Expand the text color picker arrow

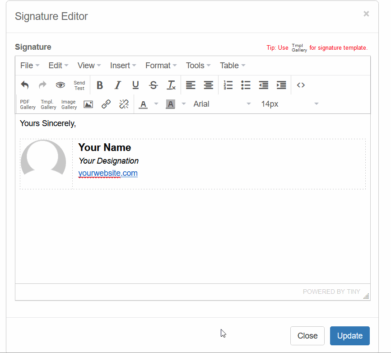[x=156, y=104]
